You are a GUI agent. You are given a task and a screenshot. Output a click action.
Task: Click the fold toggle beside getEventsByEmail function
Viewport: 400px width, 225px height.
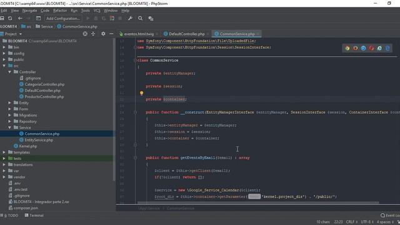(x=135, y=158)
